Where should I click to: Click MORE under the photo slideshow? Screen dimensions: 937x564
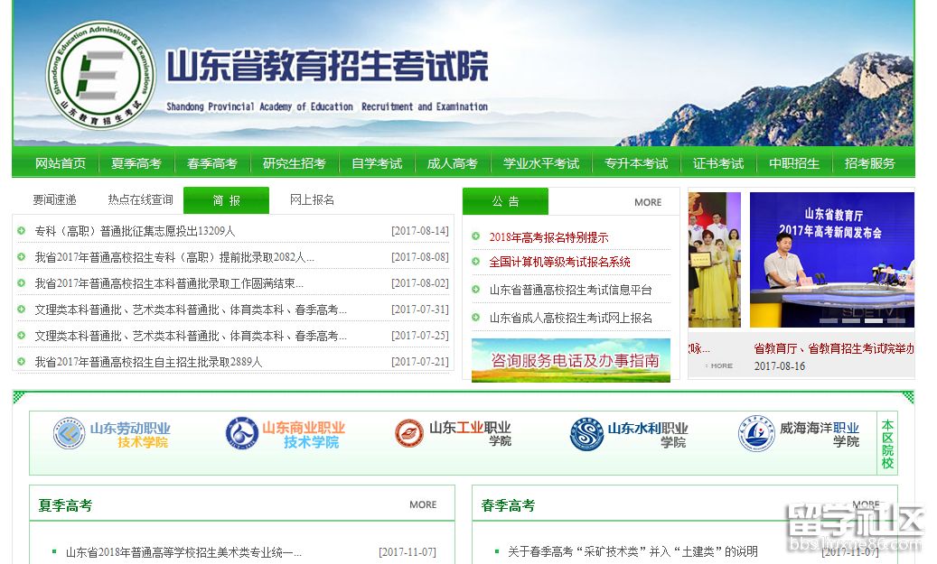(x=721, y=365)
